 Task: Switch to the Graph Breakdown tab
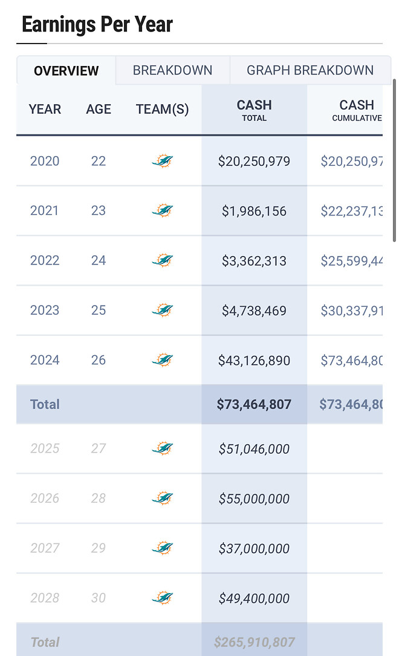pos(310,70)
